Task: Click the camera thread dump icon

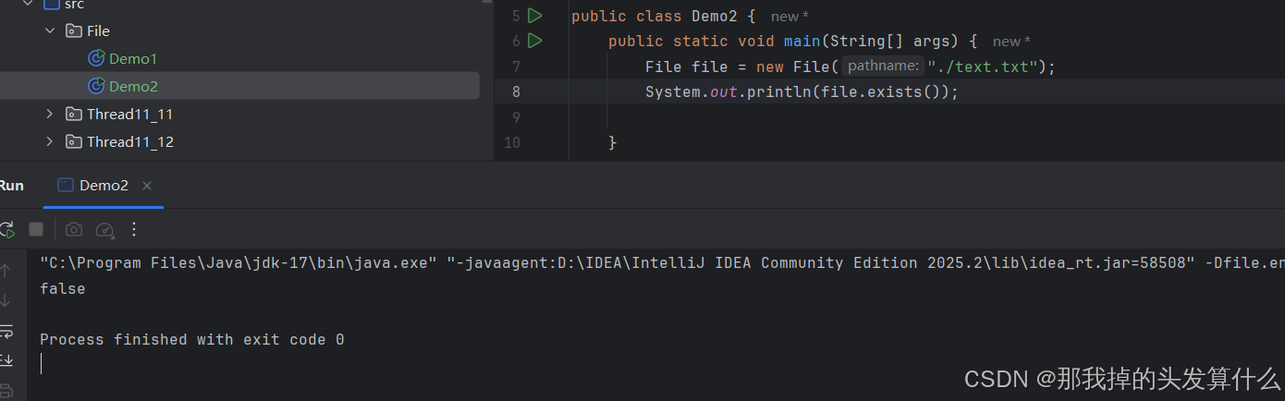Action: point(74,229)
